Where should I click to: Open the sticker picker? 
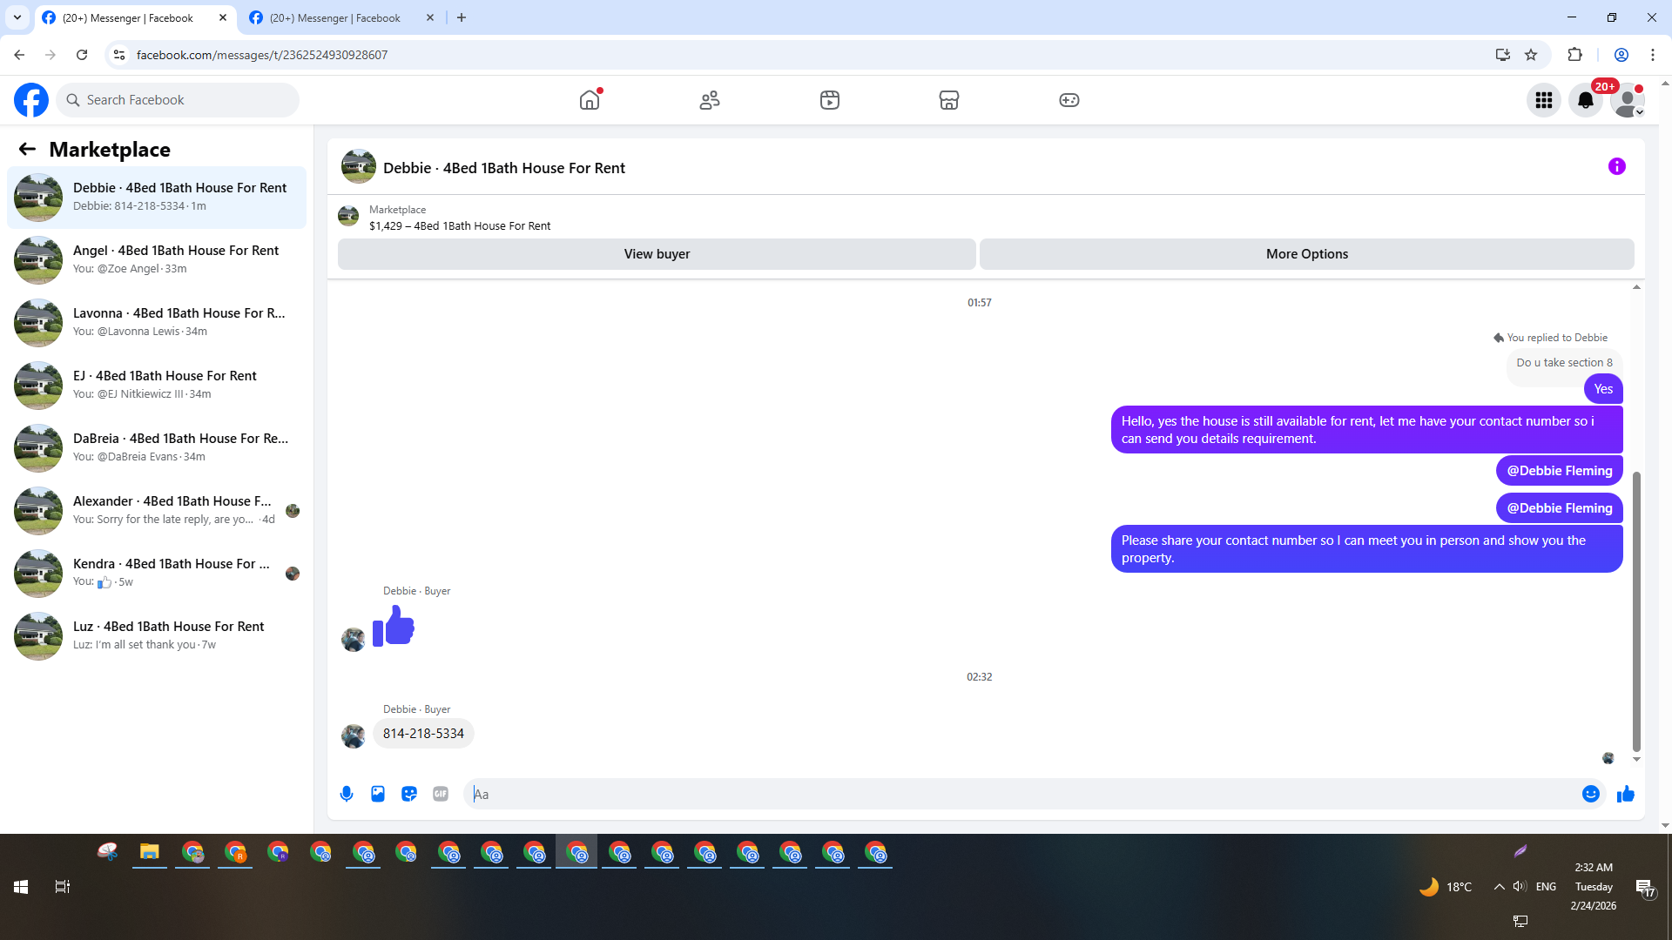(x=409, y=794)
